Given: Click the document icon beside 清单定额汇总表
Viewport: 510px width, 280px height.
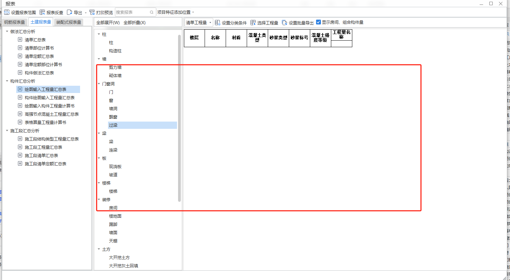Looking at the screenshot, I should tap(20, 56).
